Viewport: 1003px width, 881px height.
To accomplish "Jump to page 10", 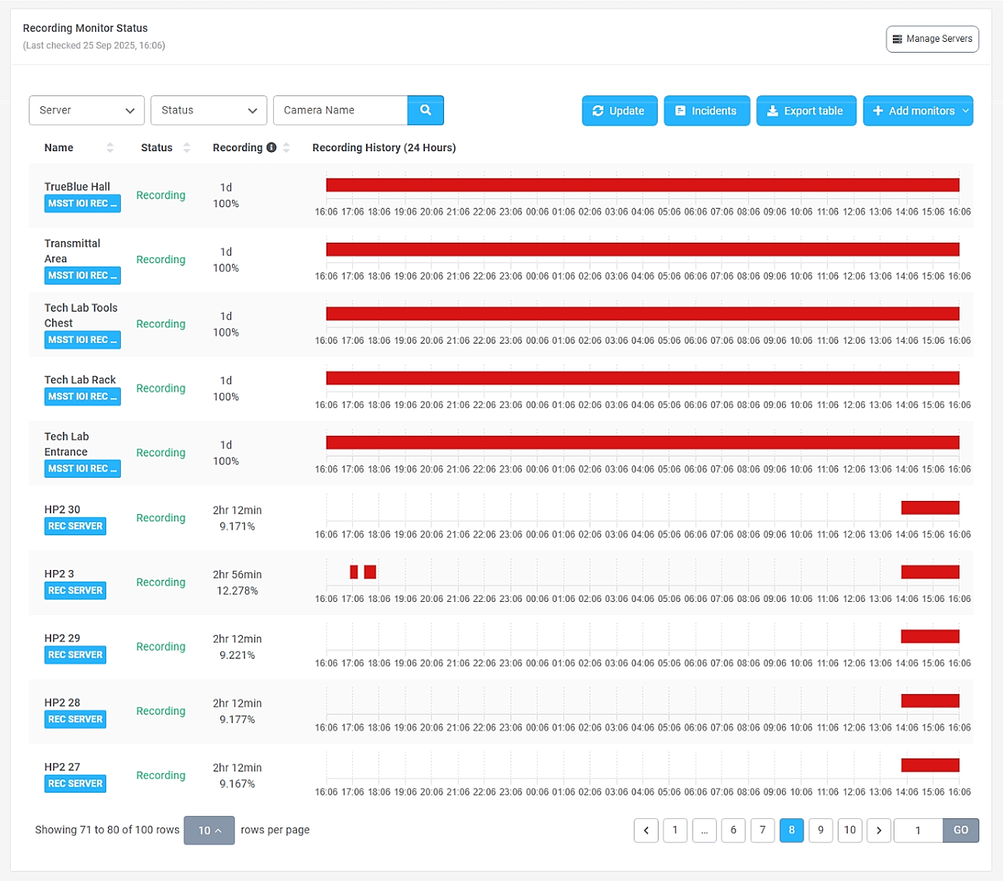I will pos(849,830).
